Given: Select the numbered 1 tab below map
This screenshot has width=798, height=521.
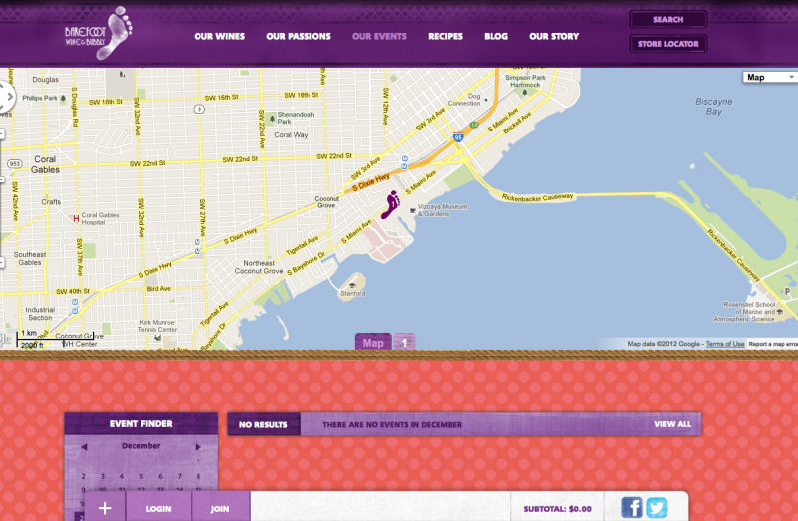Looking at the screenshot, I should click(x=404, y=343).
